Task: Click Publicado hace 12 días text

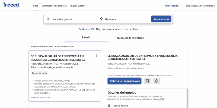Action: [40, 97]
